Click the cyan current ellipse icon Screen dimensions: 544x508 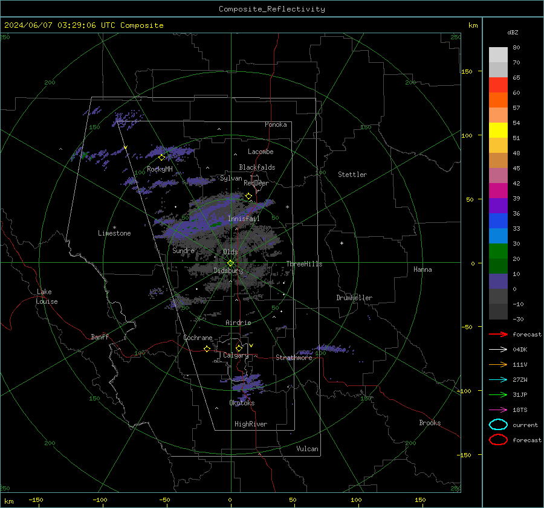[x=498, y=425]
